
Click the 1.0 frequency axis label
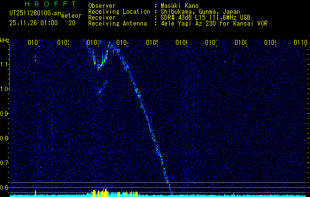point(4,89)
